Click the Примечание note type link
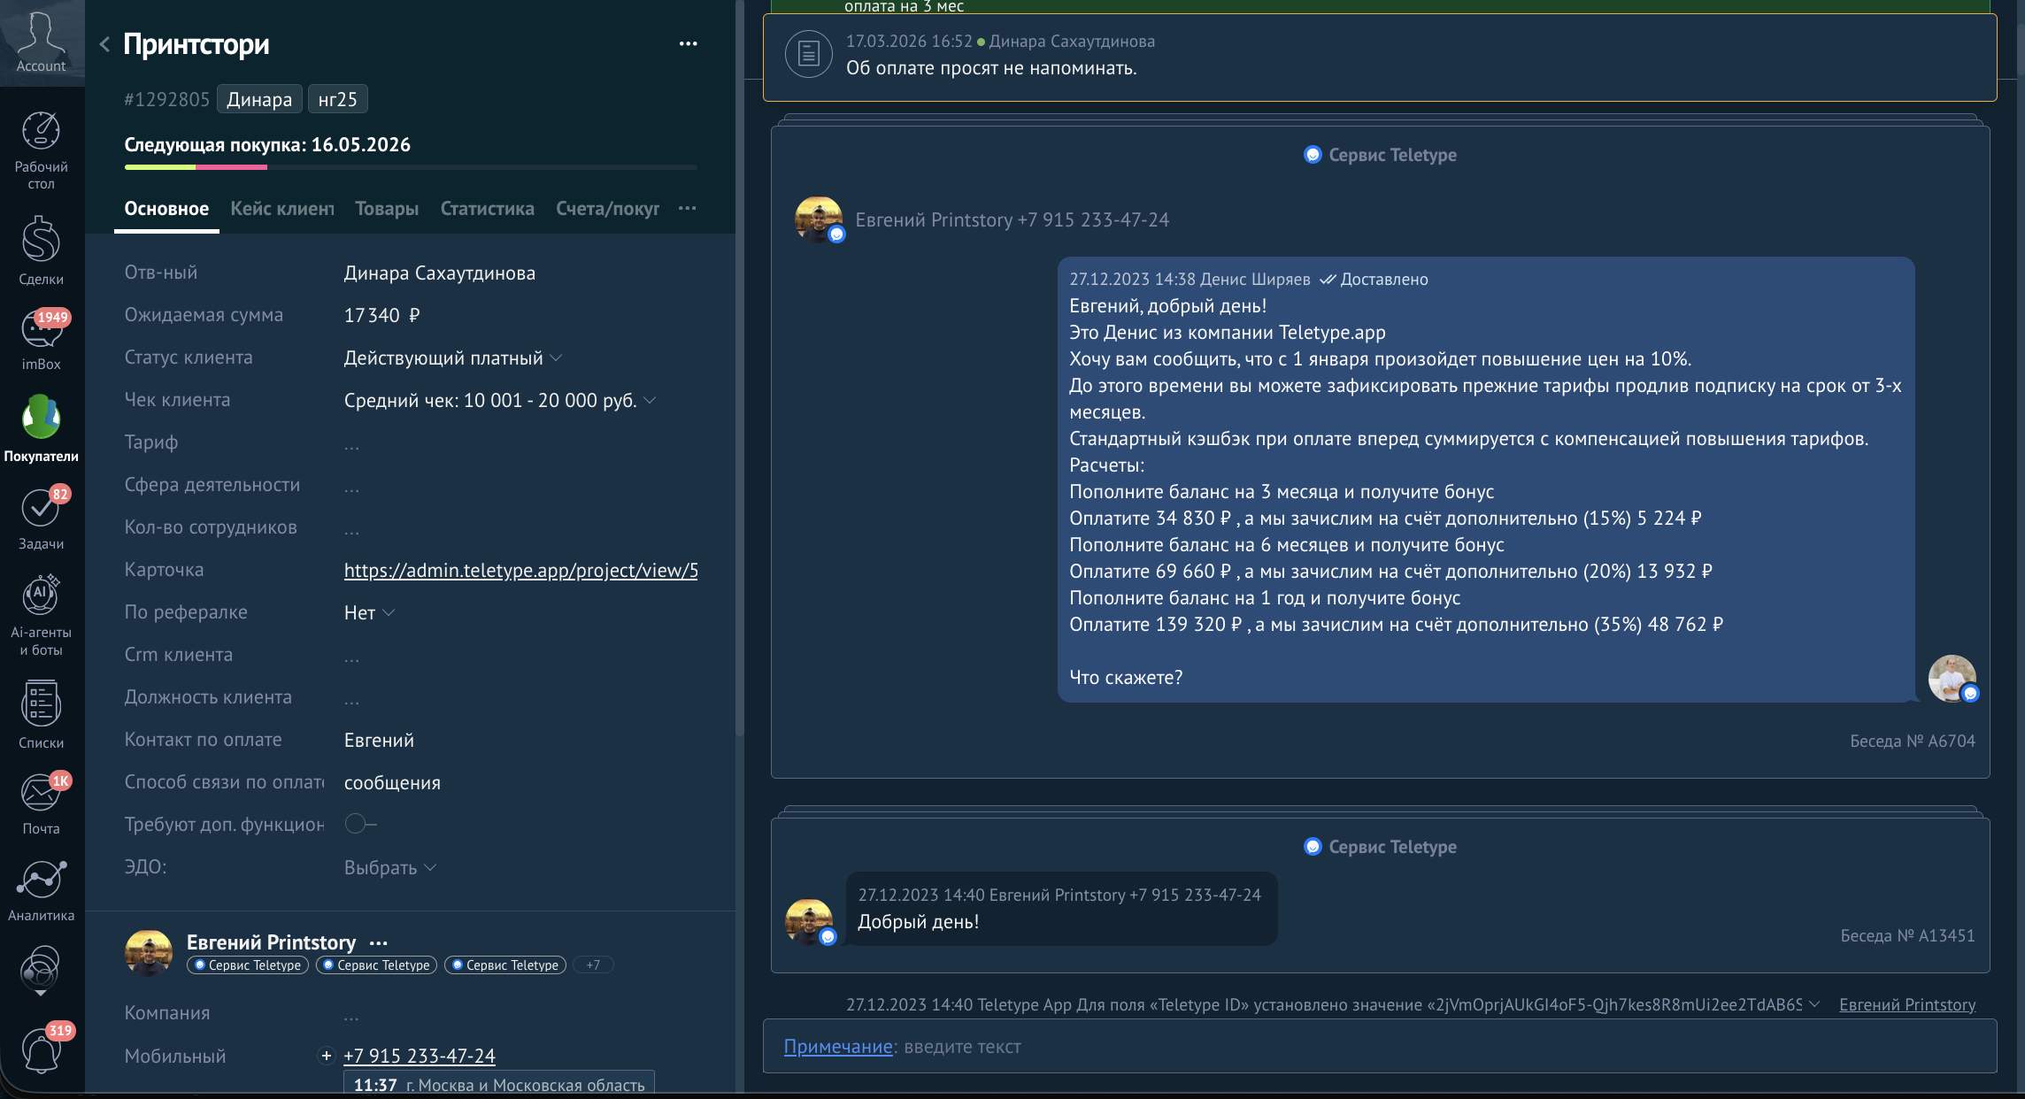 coord(838,1047)
